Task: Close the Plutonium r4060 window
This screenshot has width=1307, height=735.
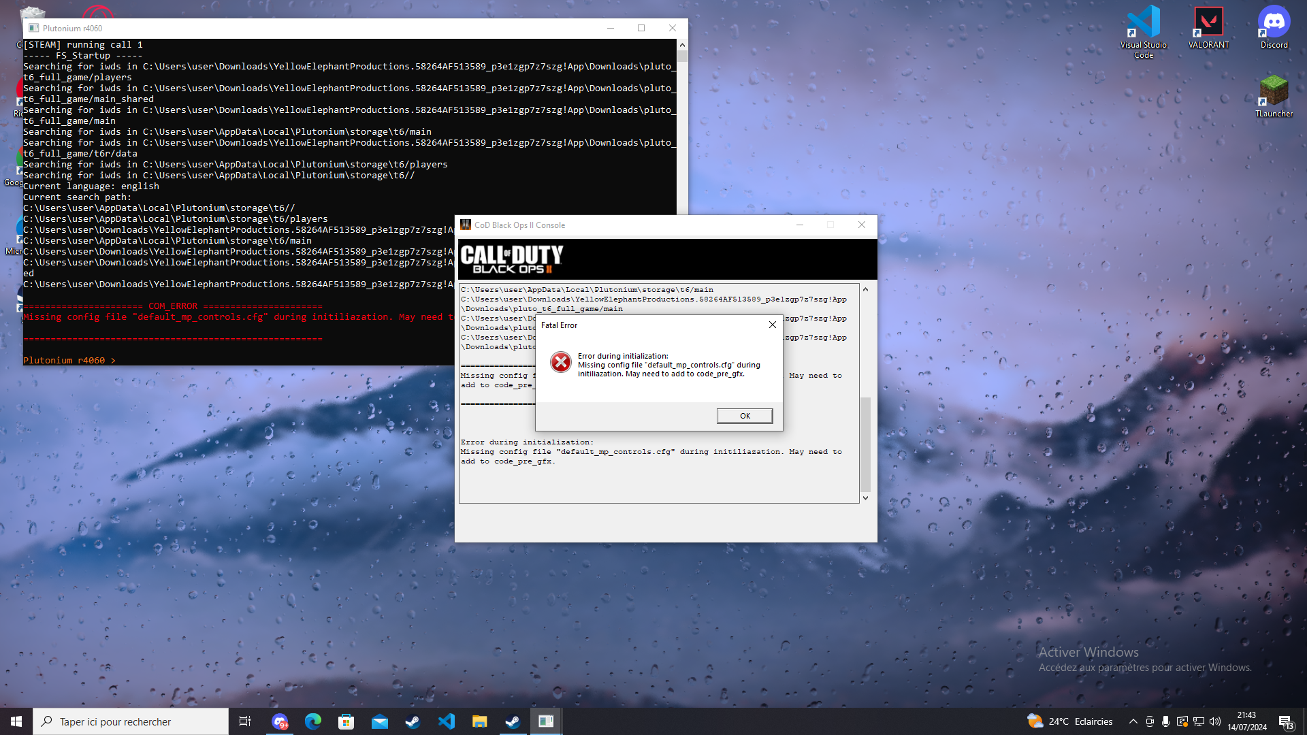Action: coord(673,28)
